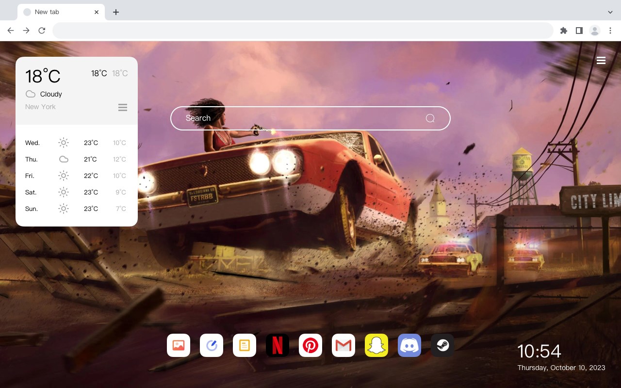Open Chrome's three-dot menu

[x=610, y=31]
